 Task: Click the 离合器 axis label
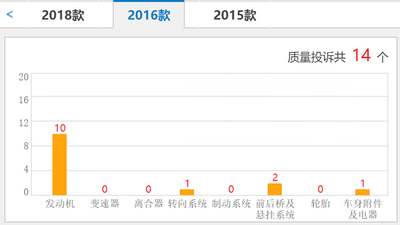148,203
